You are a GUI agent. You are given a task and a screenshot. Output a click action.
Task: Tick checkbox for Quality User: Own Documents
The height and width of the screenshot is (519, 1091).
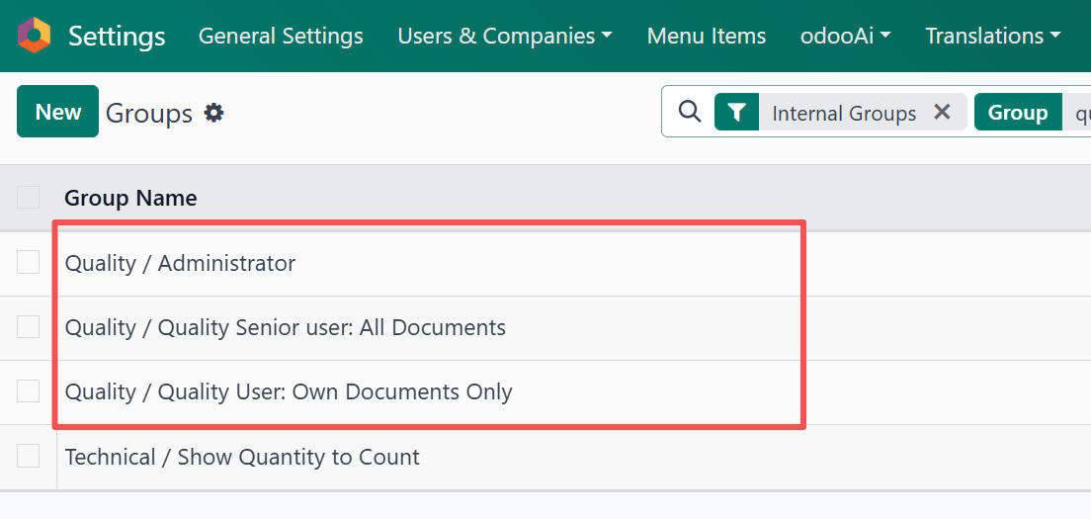tap(29, 391)
